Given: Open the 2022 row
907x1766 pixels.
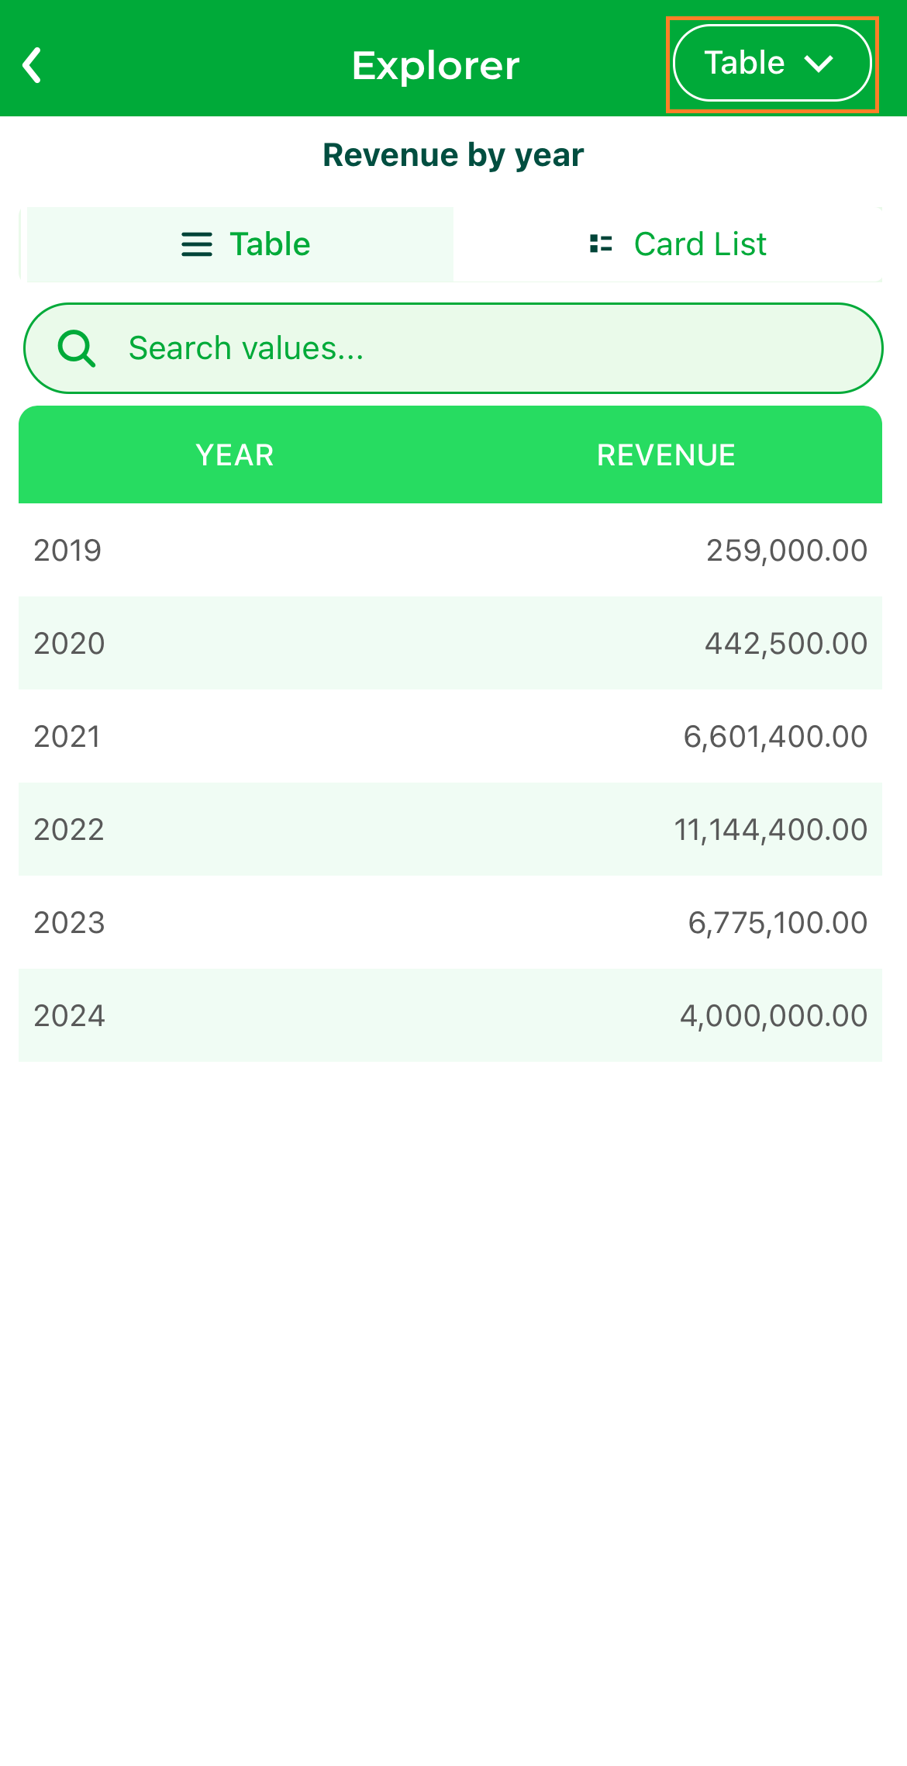Looking at the screenshot, I should 450,830.
